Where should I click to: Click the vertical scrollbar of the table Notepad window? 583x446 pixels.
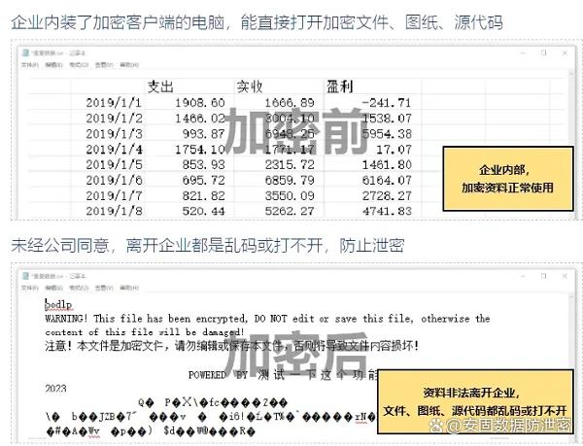pyautogui.click(x=571, y=145)
